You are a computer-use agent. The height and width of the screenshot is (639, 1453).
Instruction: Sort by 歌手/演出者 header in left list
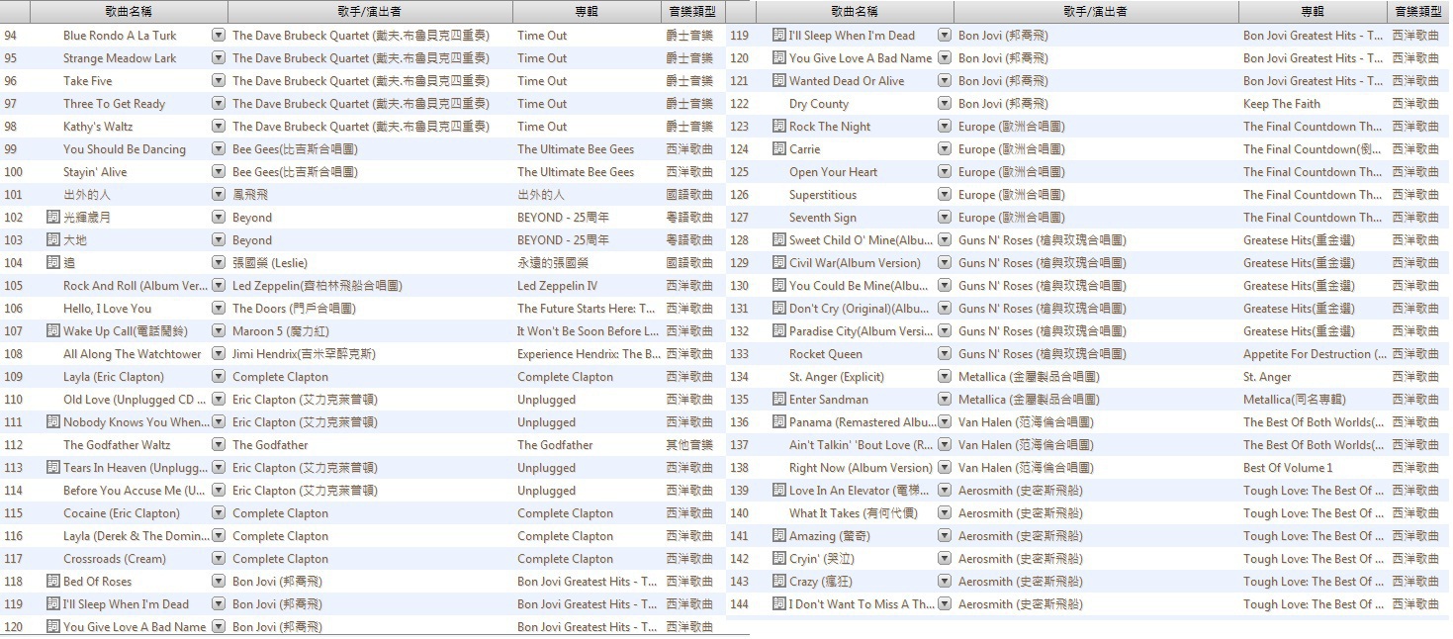pos(371,12)
